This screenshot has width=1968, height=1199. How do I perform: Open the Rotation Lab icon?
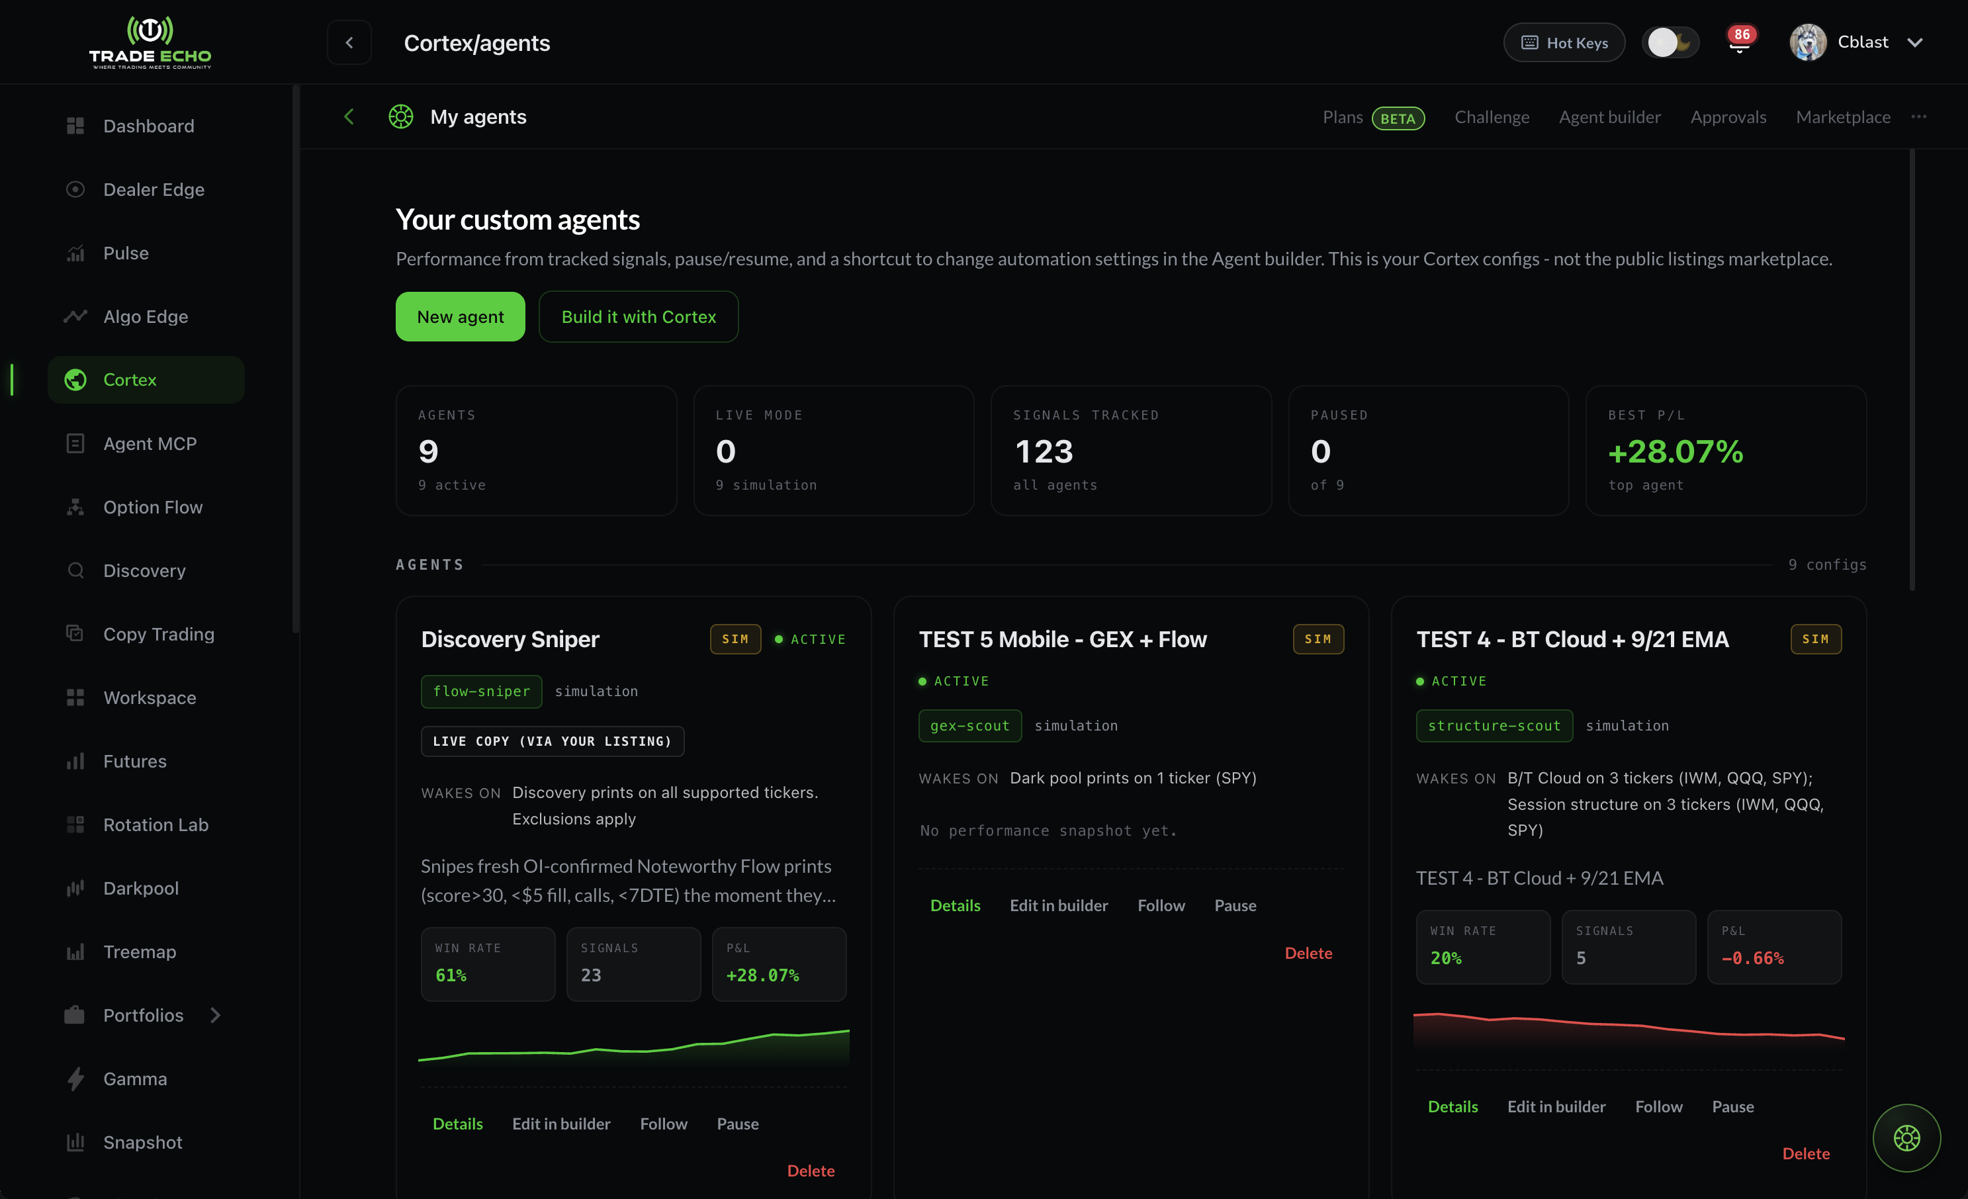tap(75, 824)
